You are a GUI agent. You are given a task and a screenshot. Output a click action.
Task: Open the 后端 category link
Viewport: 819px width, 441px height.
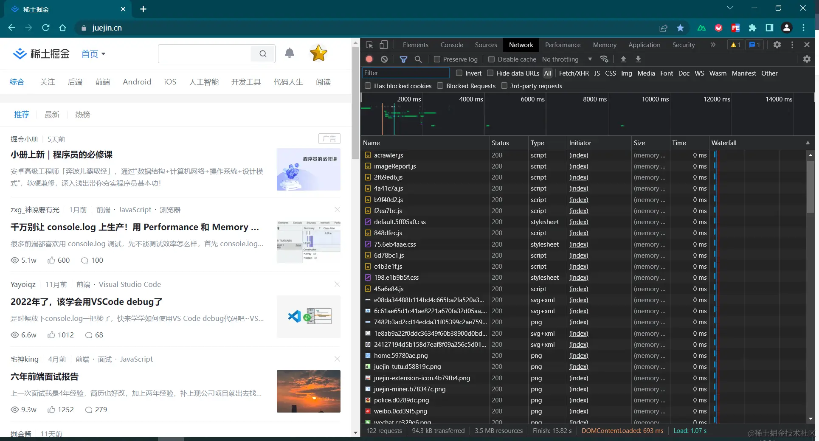[75, 82]
